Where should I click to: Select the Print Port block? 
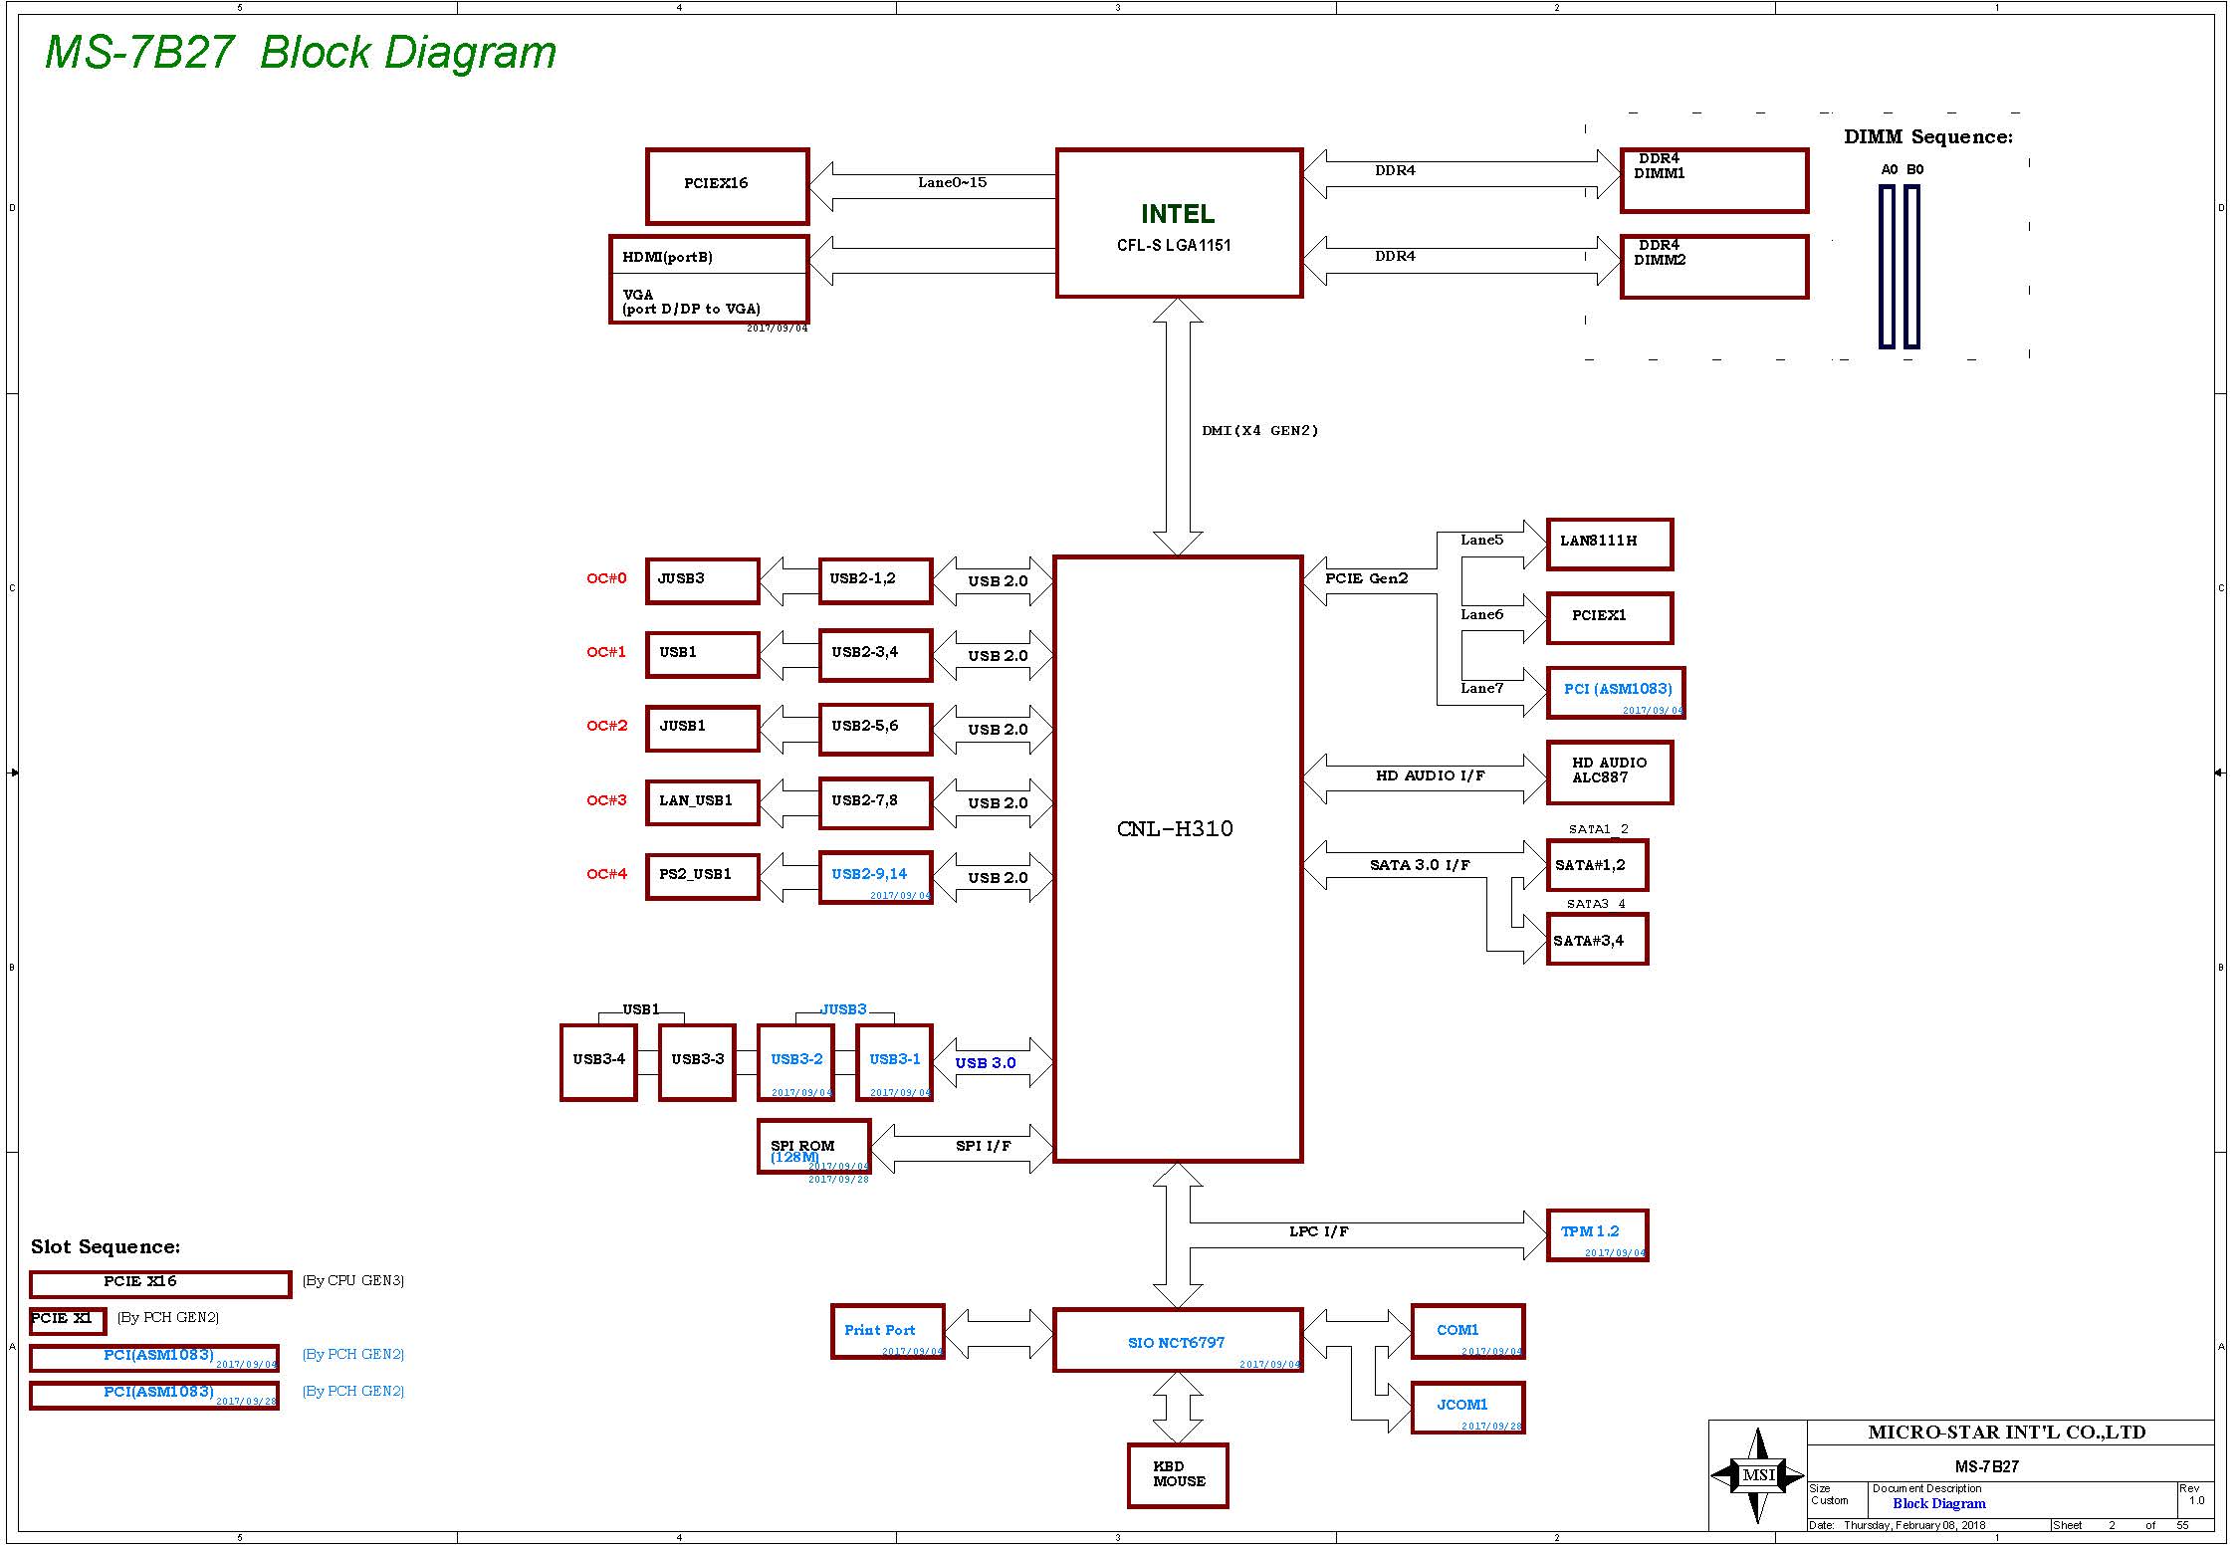click(x=887, y=1332)
